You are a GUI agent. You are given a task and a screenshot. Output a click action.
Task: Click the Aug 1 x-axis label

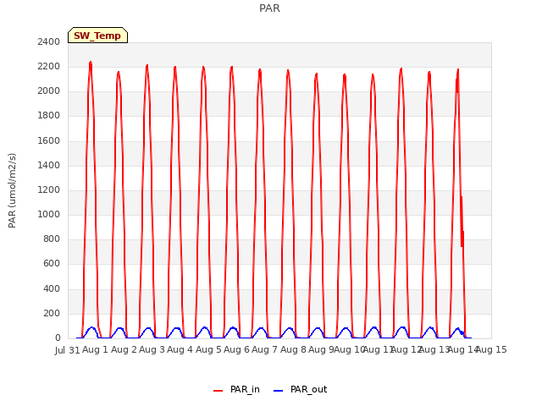tap(96, 349)
